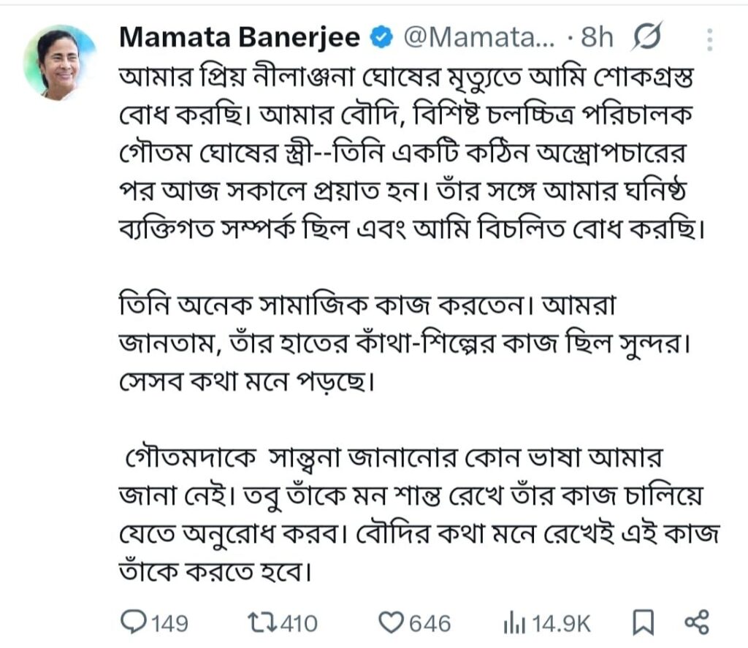748x648 pixels.
Task: Click the 410 reposts count
Action: (x=298, y=623)
